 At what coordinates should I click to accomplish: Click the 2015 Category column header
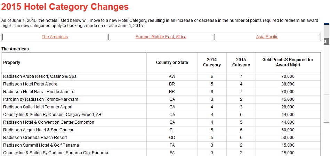click(241, 63)
